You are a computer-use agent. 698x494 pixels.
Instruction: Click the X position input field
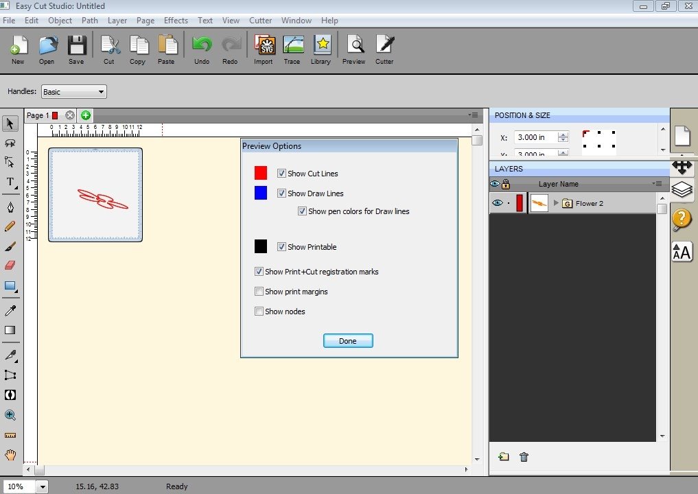[x=536, y=137]
